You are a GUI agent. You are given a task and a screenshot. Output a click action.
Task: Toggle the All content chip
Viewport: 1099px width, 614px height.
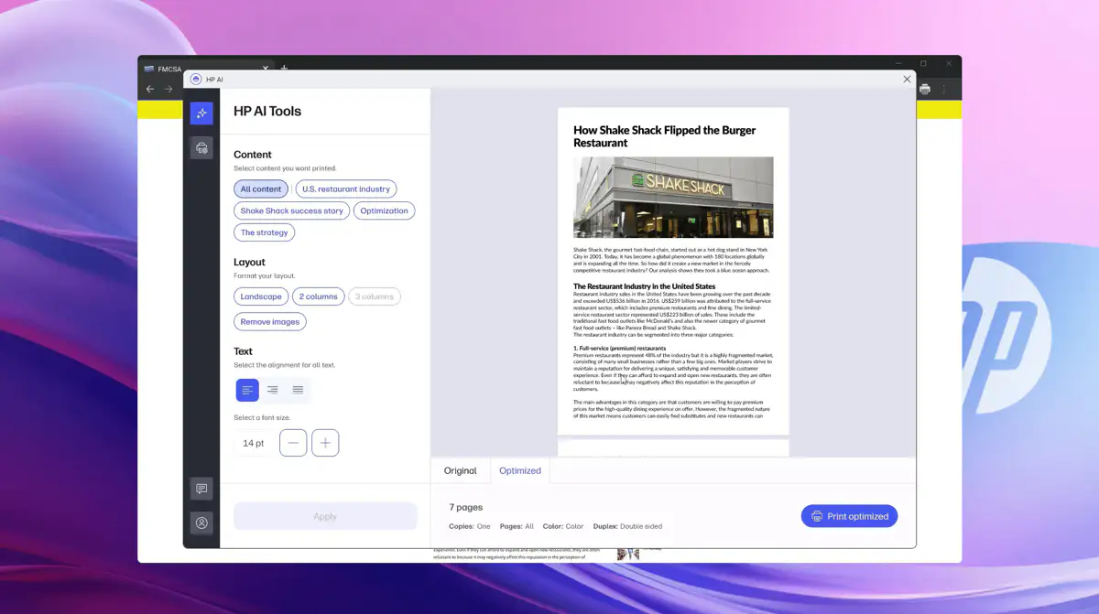261,189
